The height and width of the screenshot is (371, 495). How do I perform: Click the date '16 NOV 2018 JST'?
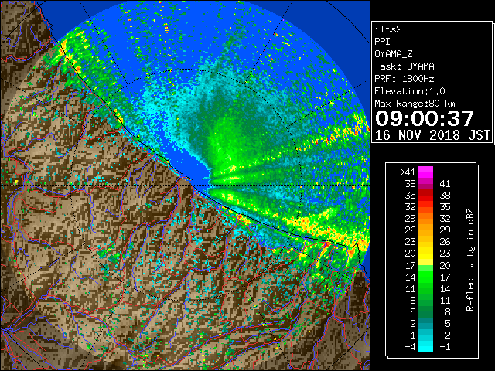432,135
